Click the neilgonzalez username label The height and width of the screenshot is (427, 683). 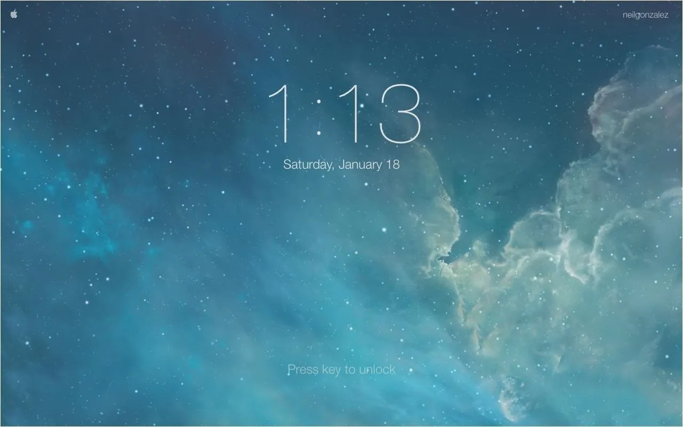pyautogui.click(x=645, y=15)
